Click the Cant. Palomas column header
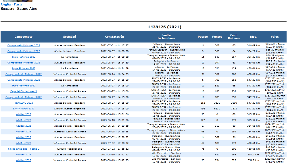The width and height of the screenshot is (288, 166). [x=234, y=37]
